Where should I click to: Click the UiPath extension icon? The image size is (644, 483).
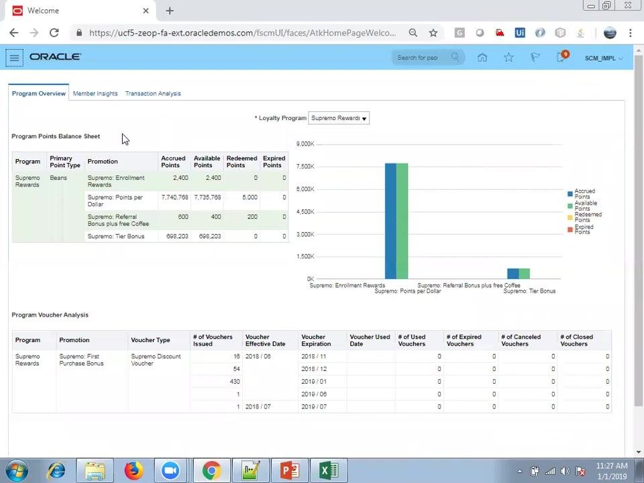[x=520, y=33]
